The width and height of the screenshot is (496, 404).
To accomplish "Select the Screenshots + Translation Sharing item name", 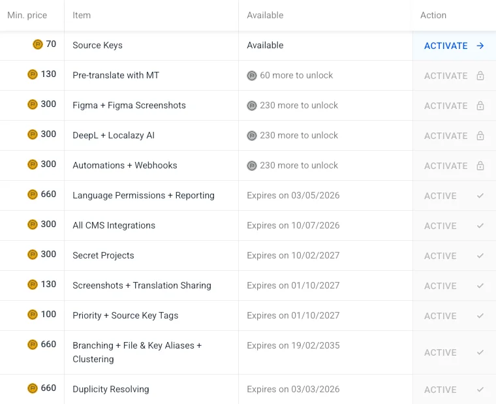I will (142, 285).
